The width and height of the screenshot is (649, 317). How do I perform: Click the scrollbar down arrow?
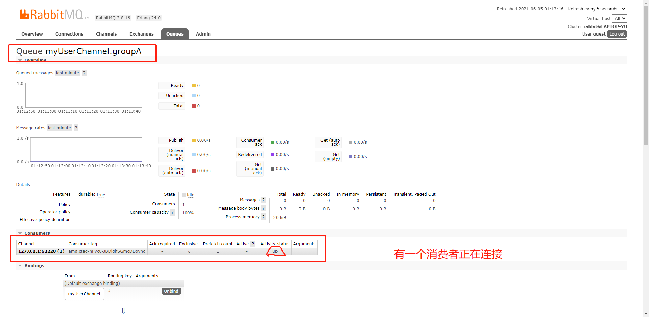[x=646, y=314]
